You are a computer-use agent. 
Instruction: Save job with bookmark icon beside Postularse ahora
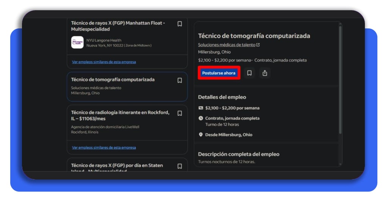249,73
